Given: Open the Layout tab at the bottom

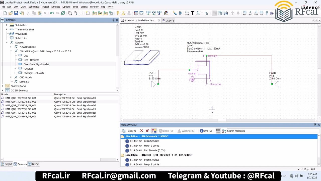Looking at the screenshot, I should pos(34,164).
